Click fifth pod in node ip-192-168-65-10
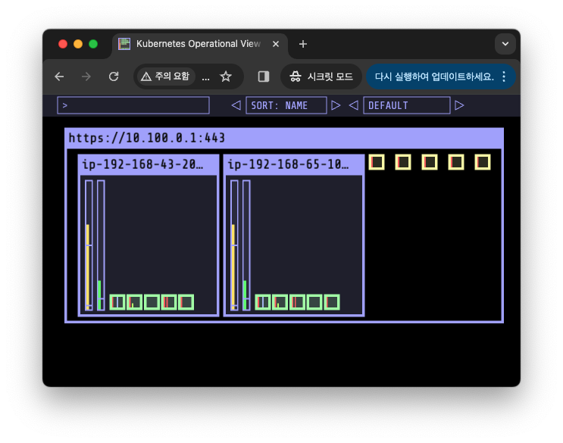The height and width of the screenshot is (443, 563). coord(332,302)
